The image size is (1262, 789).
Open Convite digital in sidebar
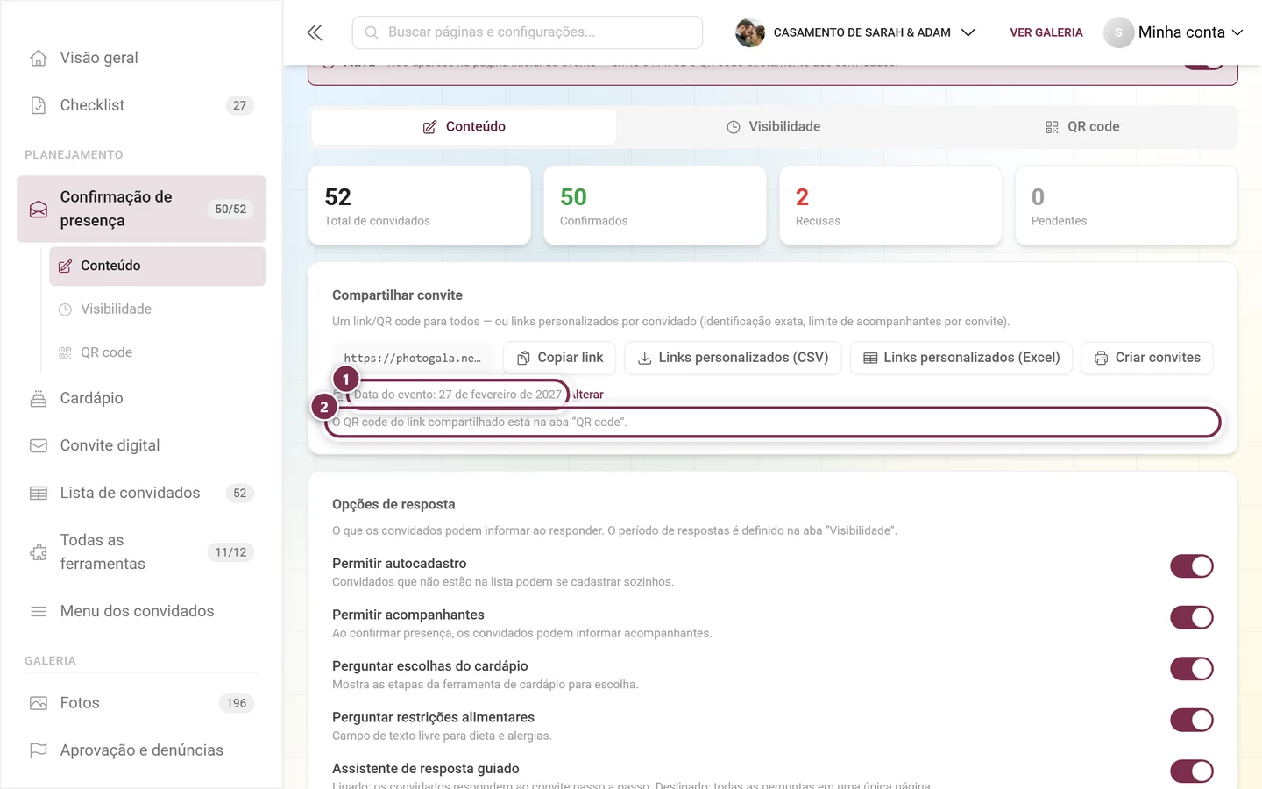141,445
